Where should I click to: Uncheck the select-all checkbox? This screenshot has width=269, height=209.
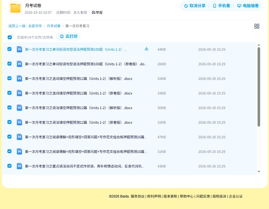tap(10, 37)
